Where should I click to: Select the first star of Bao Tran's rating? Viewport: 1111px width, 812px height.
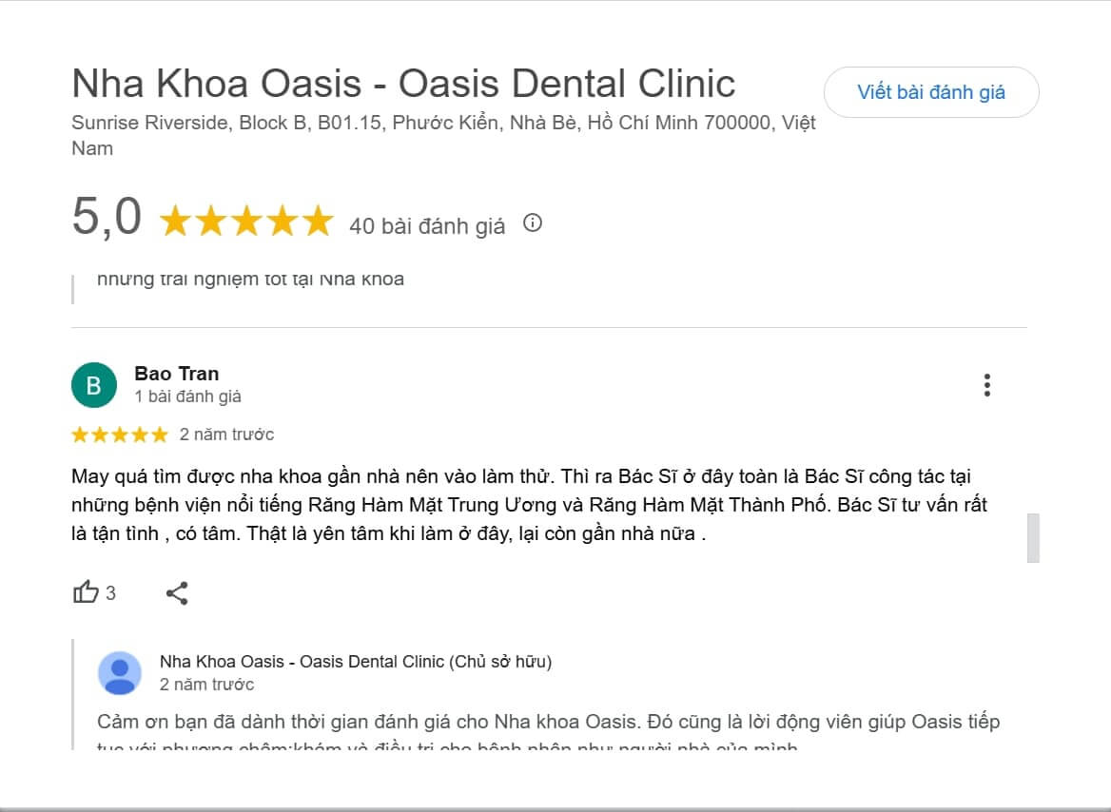pos(77,434)
